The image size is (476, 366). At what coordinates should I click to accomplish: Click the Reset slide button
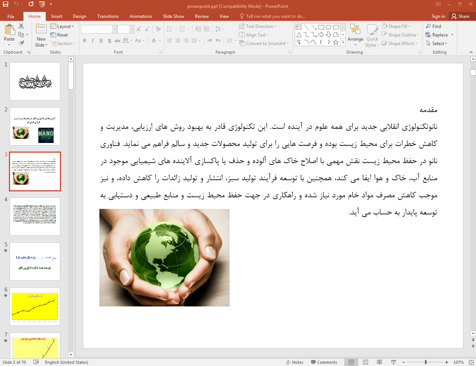tap(59, 35)
